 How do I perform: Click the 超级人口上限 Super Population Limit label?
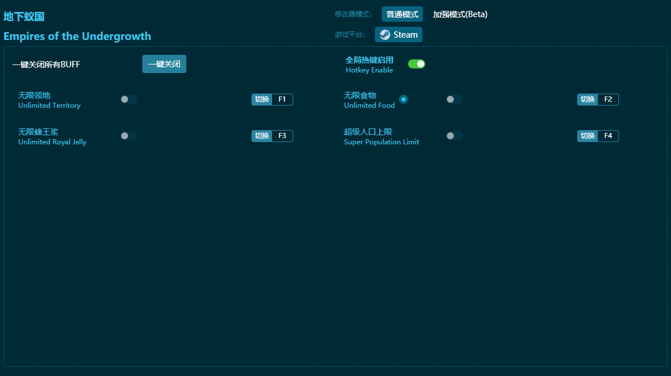381,136
